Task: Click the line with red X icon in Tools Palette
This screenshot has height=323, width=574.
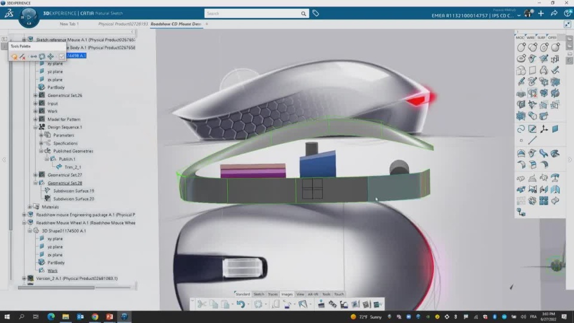Action: click(23, 56)
